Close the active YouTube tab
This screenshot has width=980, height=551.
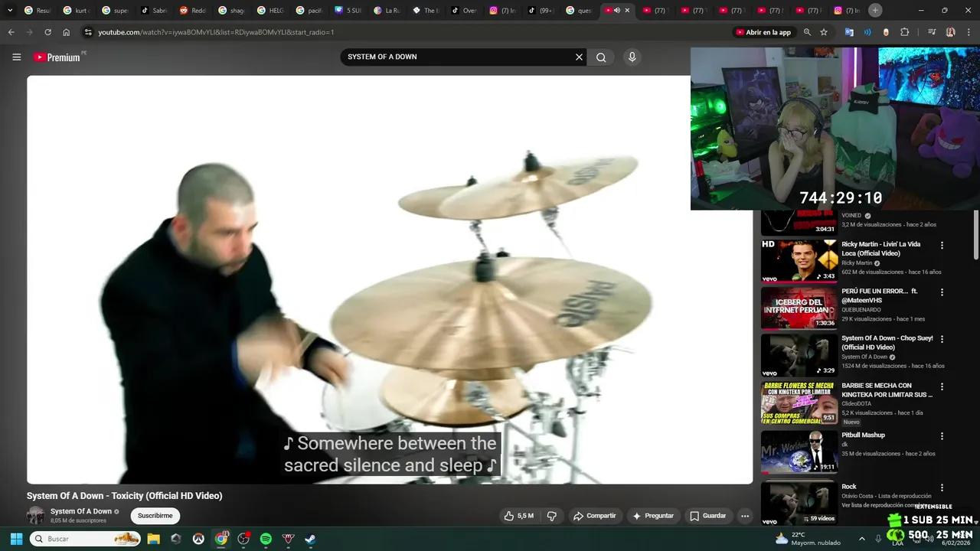click(627, 11)
